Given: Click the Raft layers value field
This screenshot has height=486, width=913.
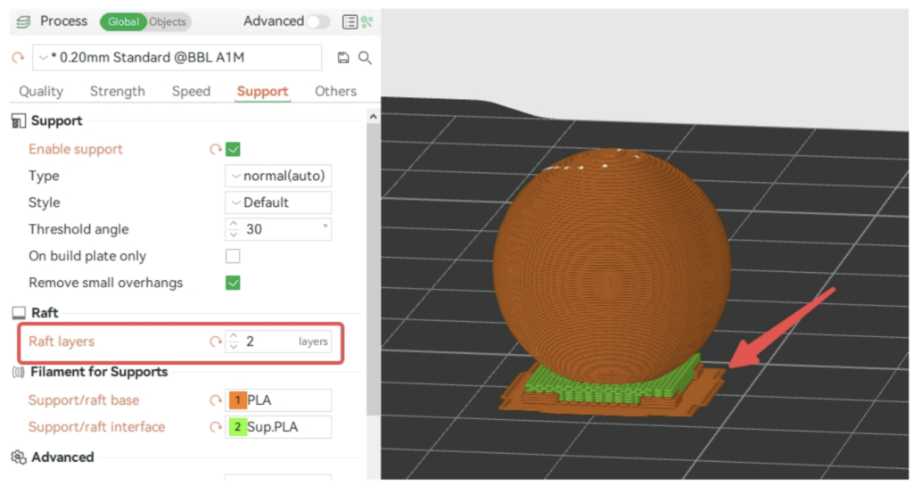Looking at the screenshot, I should tap(278, 342).
